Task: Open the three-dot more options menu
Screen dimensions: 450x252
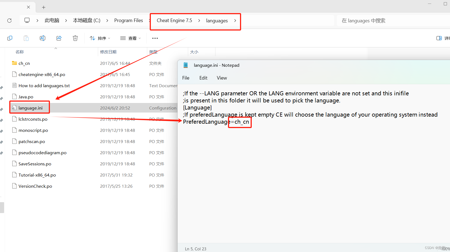Action: [155, 38]
